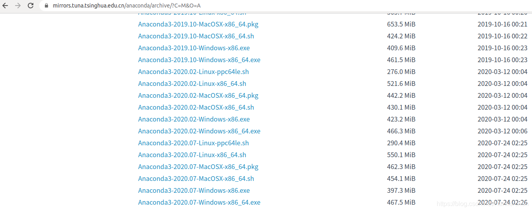Click the 423.2 MiB size value

[x=401, y=119]
